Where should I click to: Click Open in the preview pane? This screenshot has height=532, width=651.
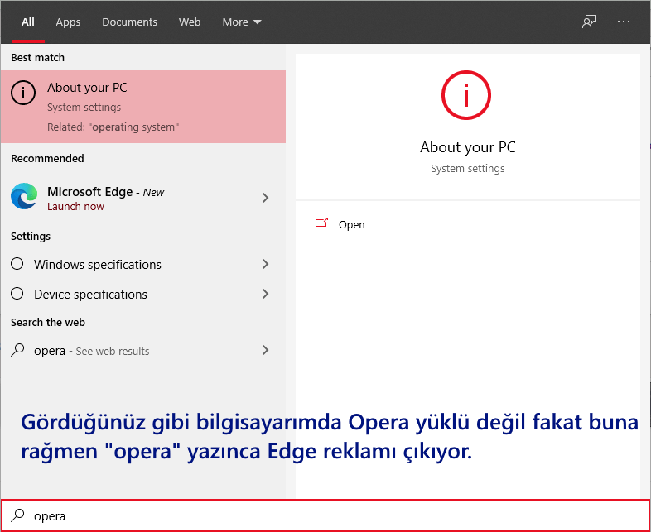(x=352, y=225)
